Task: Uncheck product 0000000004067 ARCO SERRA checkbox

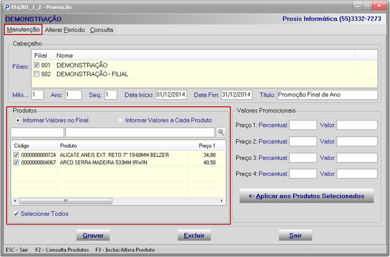Action: 16,163
